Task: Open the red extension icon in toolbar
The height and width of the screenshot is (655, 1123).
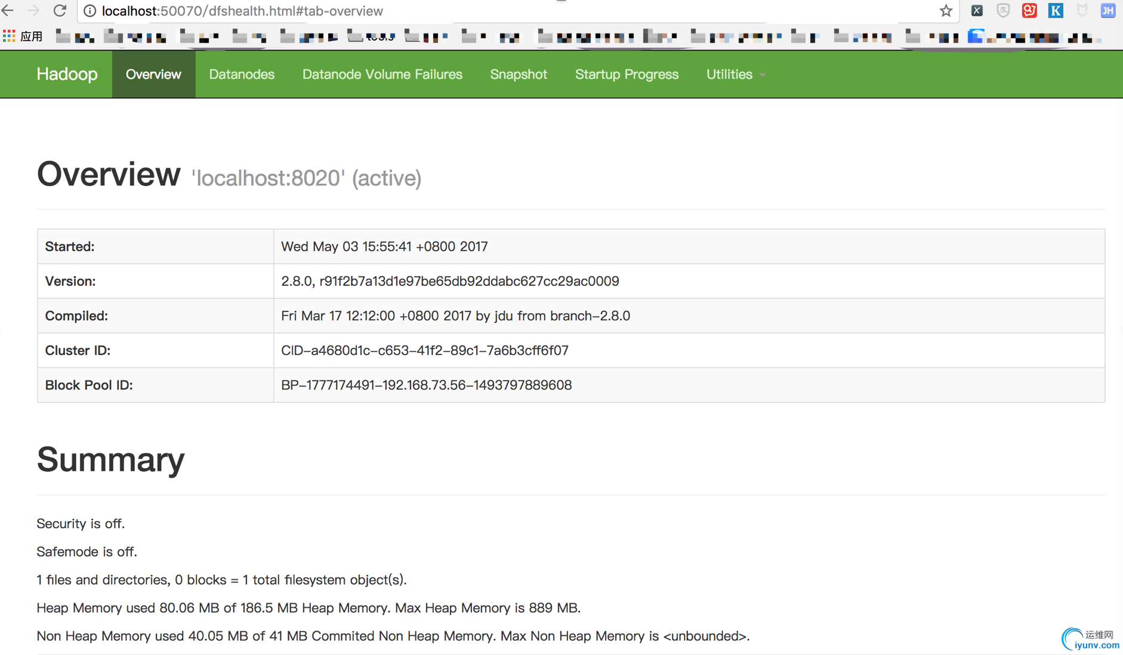Action: tap(1029, 10)
